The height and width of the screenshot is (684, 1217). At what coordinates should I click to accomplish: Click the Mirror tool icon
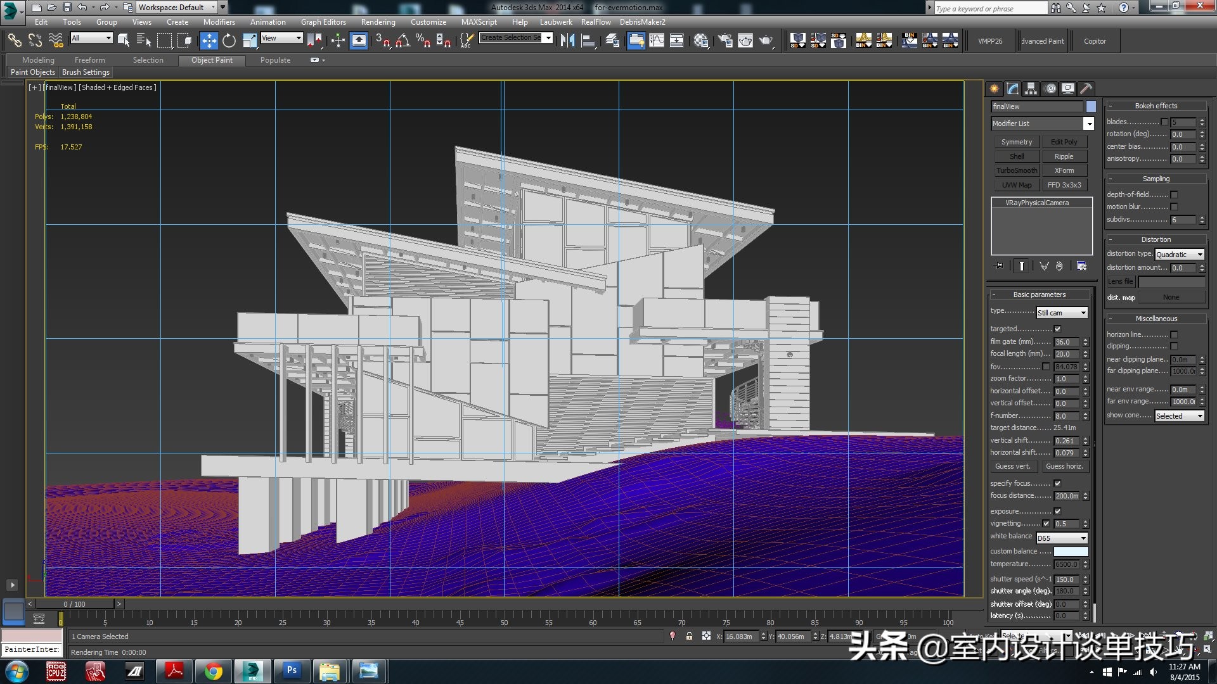click(x=567, y=41)
